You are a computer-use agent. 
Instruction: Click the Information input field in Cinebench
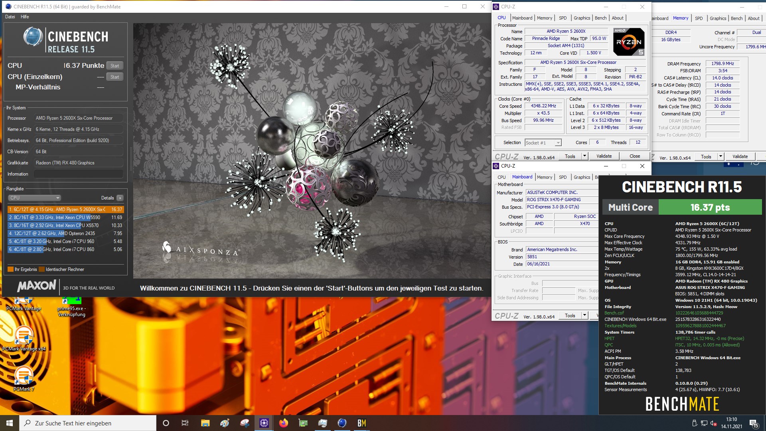78,174
